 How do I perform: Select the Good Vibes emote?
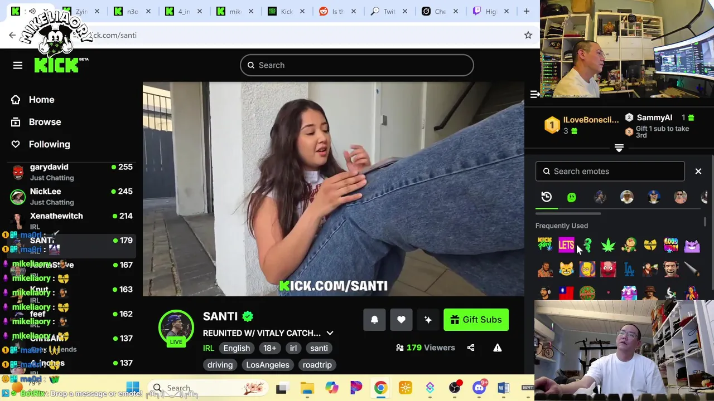pos(671,245)
